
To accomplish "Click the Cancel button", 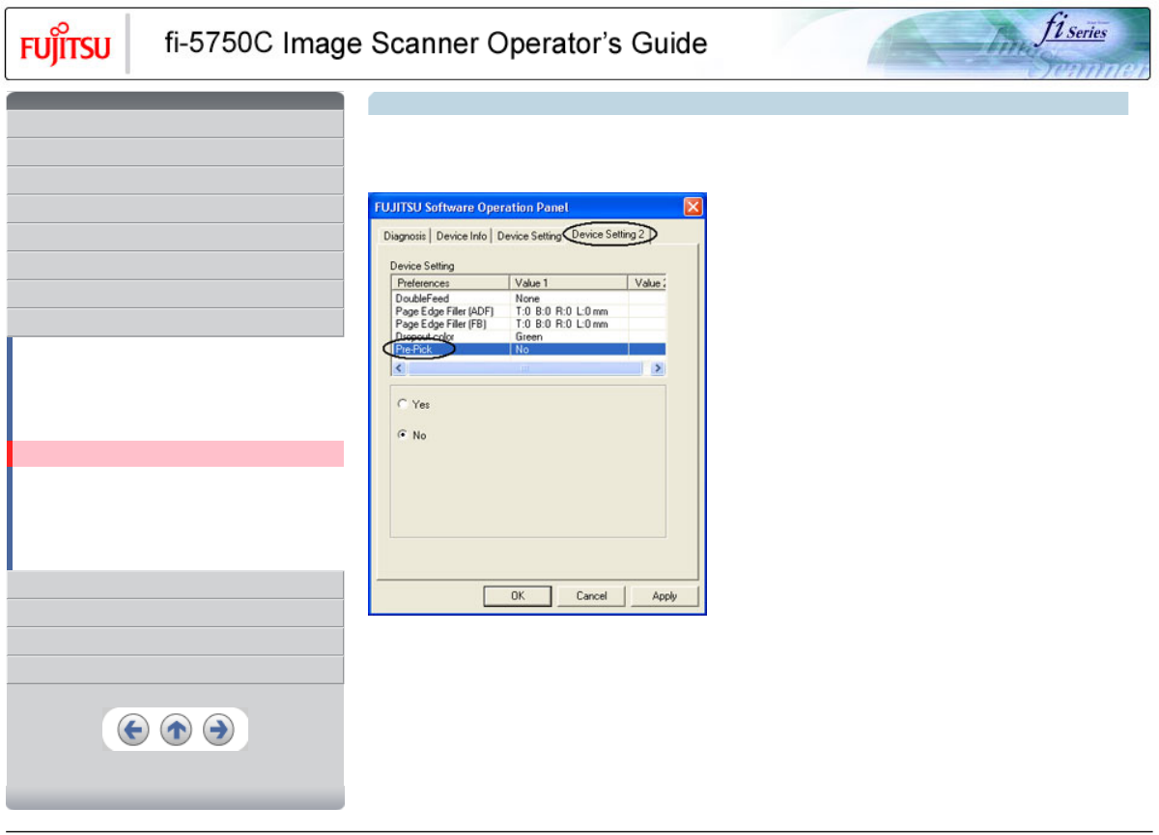I will pos(591,596).
